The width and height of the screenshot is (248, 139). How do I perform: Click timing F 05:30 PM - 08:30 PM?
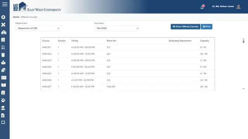83,67
